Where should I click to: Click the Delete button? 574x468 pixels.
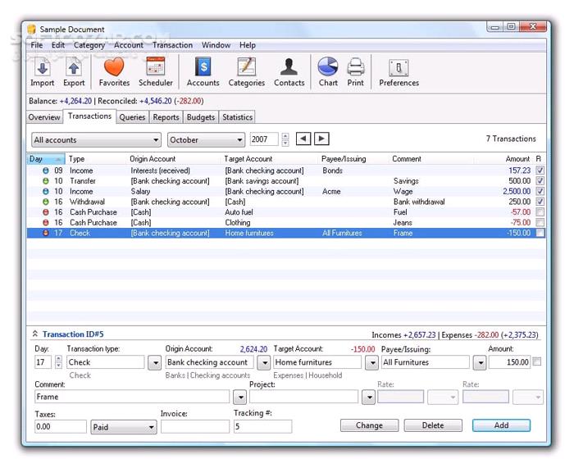433,425
